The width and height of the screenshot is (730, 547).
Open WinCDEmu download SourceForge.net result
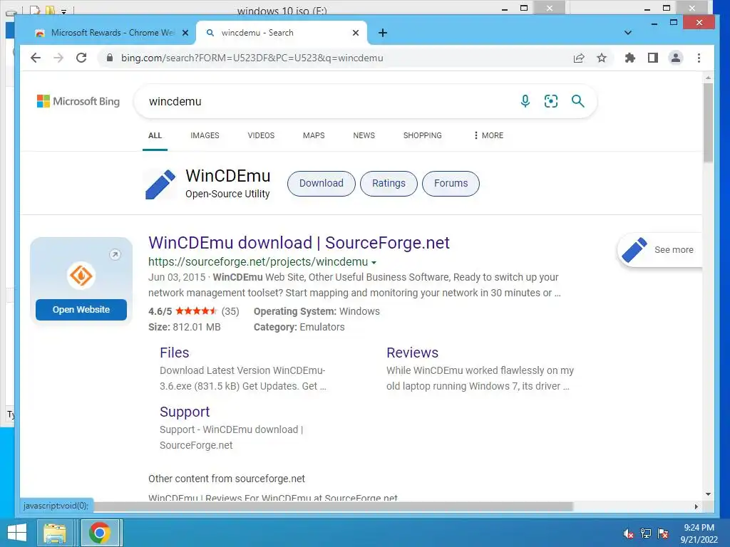tap(299, 243)
